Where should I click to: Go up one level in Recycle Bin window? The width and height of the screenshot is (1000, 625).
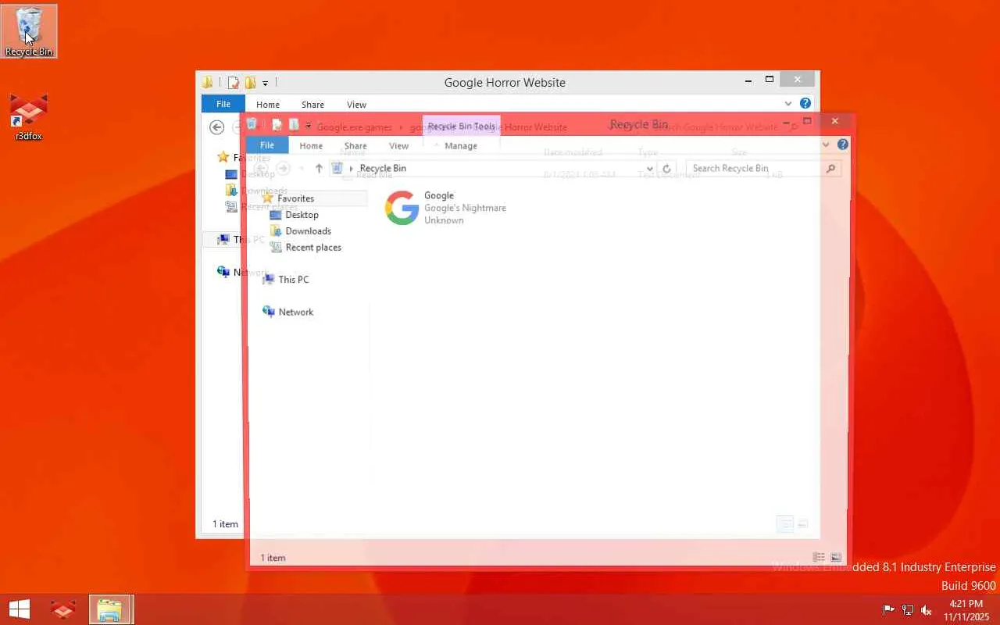319,168
